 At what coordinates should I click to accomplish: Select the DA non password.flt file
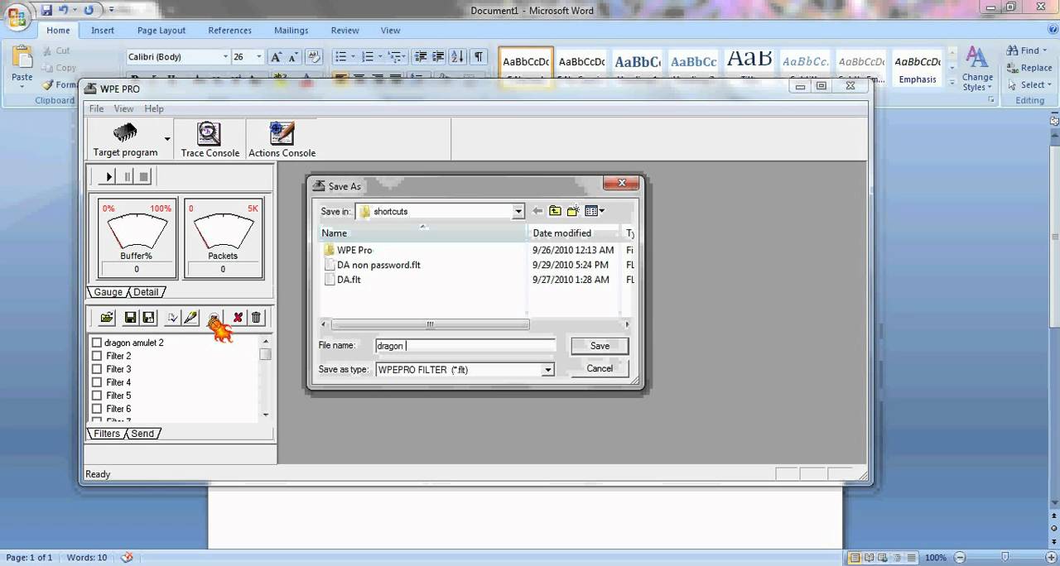click(x=378, y=265)
